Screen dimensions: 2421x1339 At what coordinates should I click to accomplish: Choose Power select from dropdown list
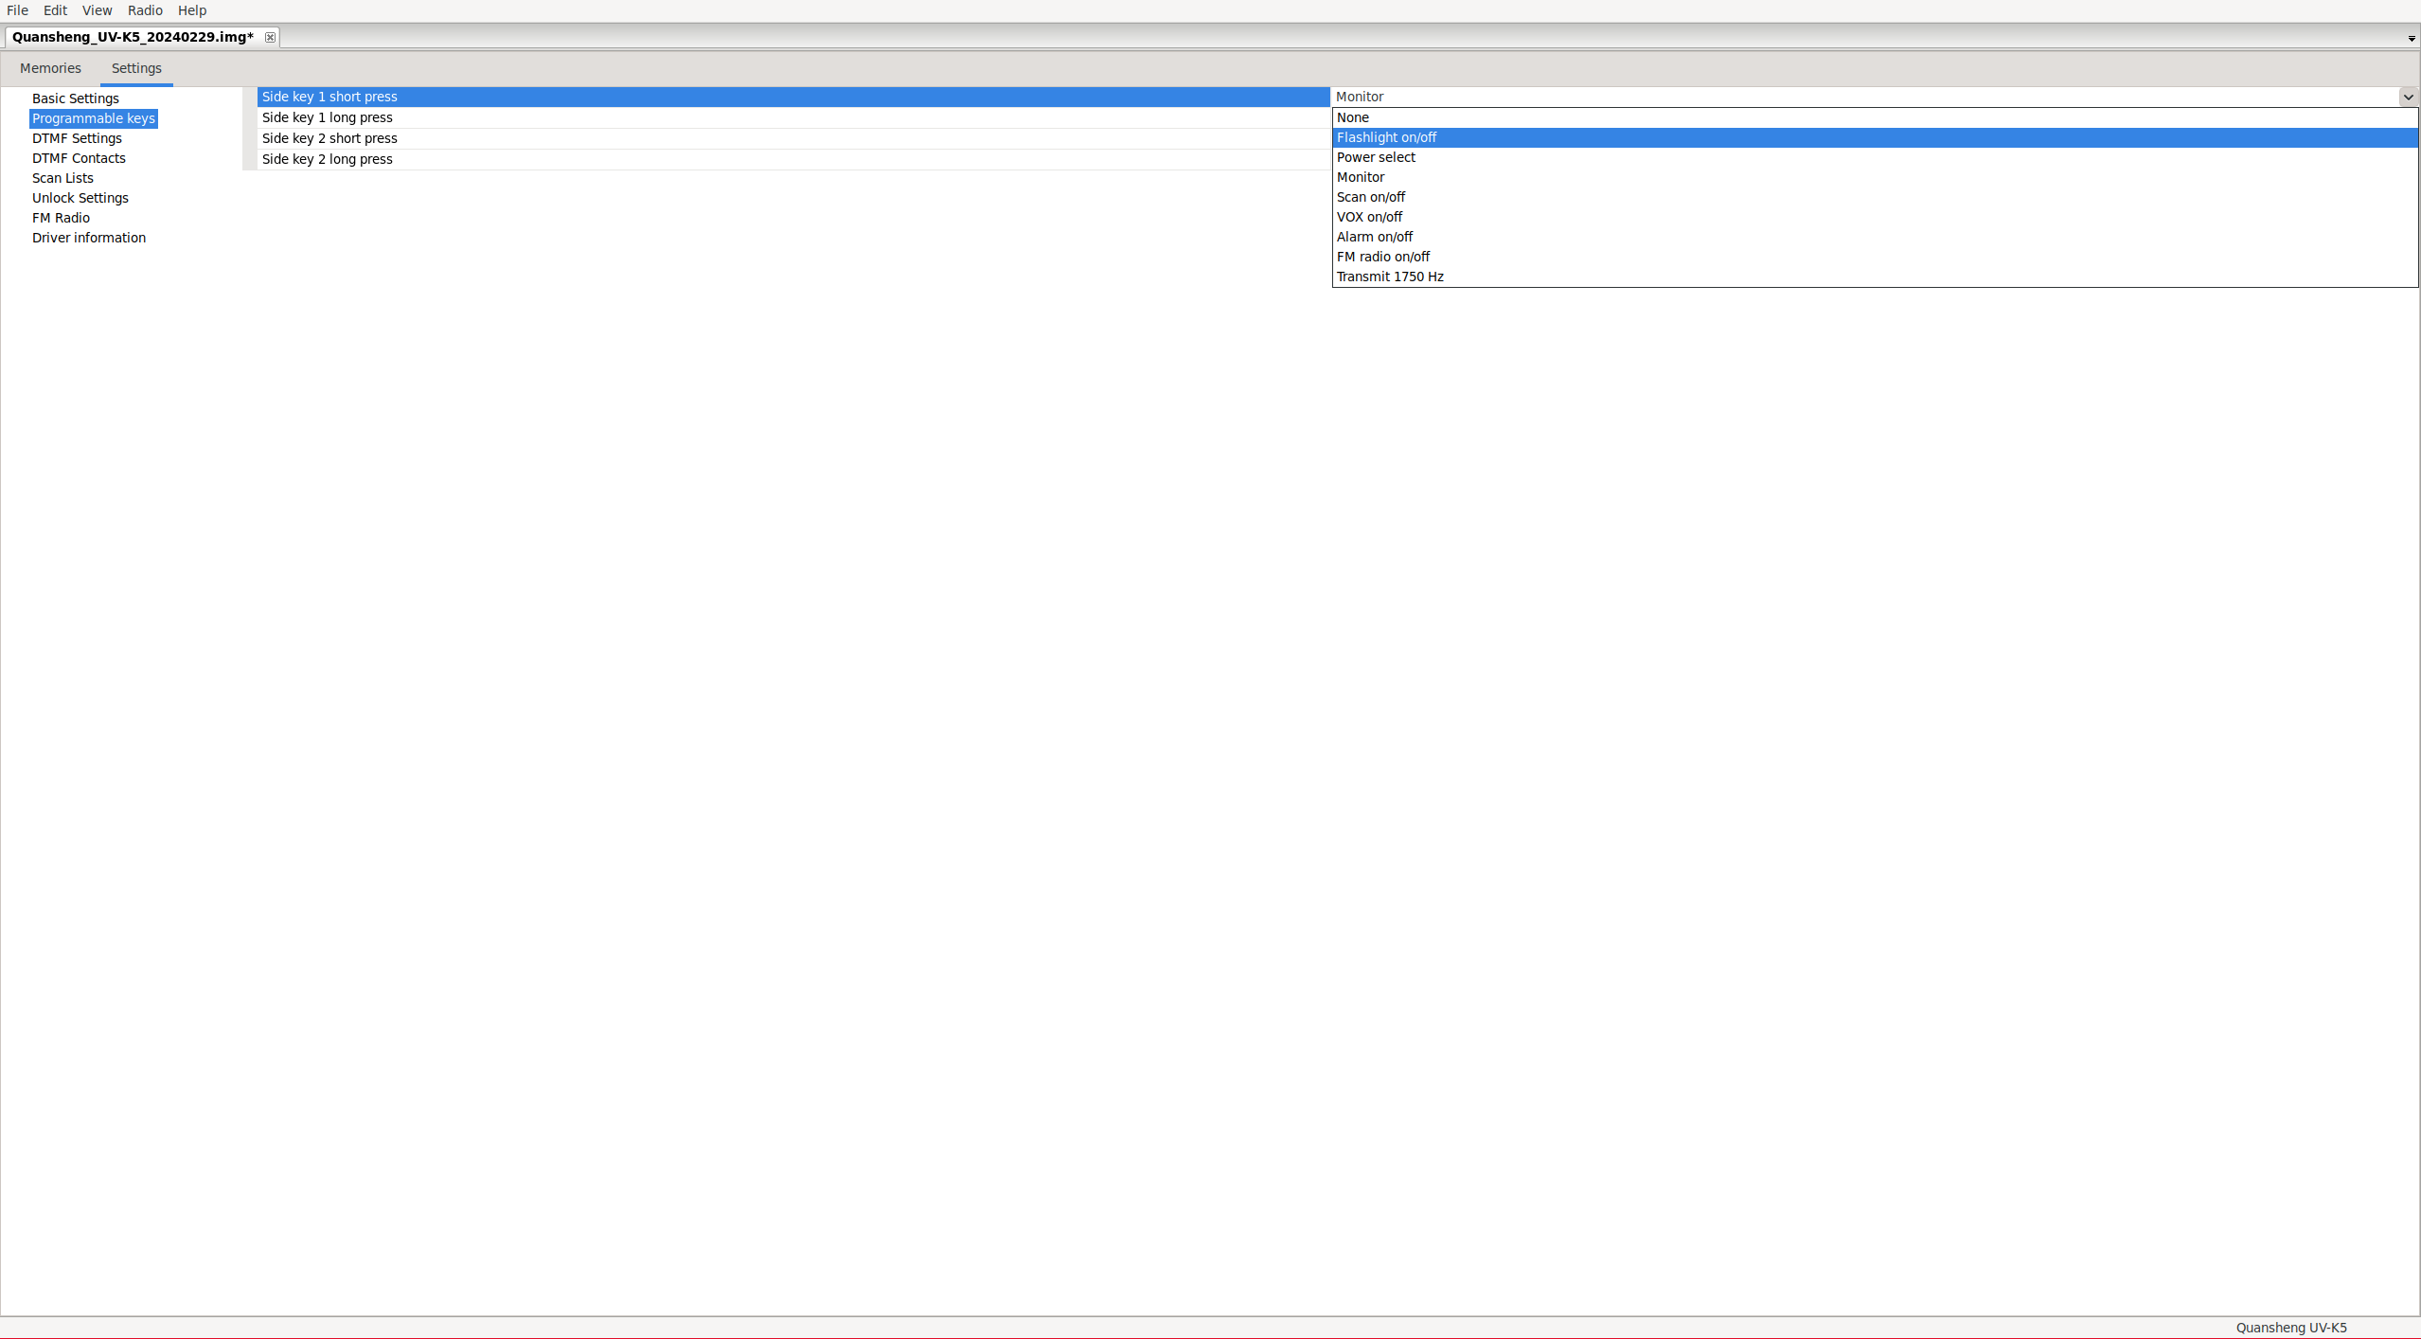(1376, 157)
